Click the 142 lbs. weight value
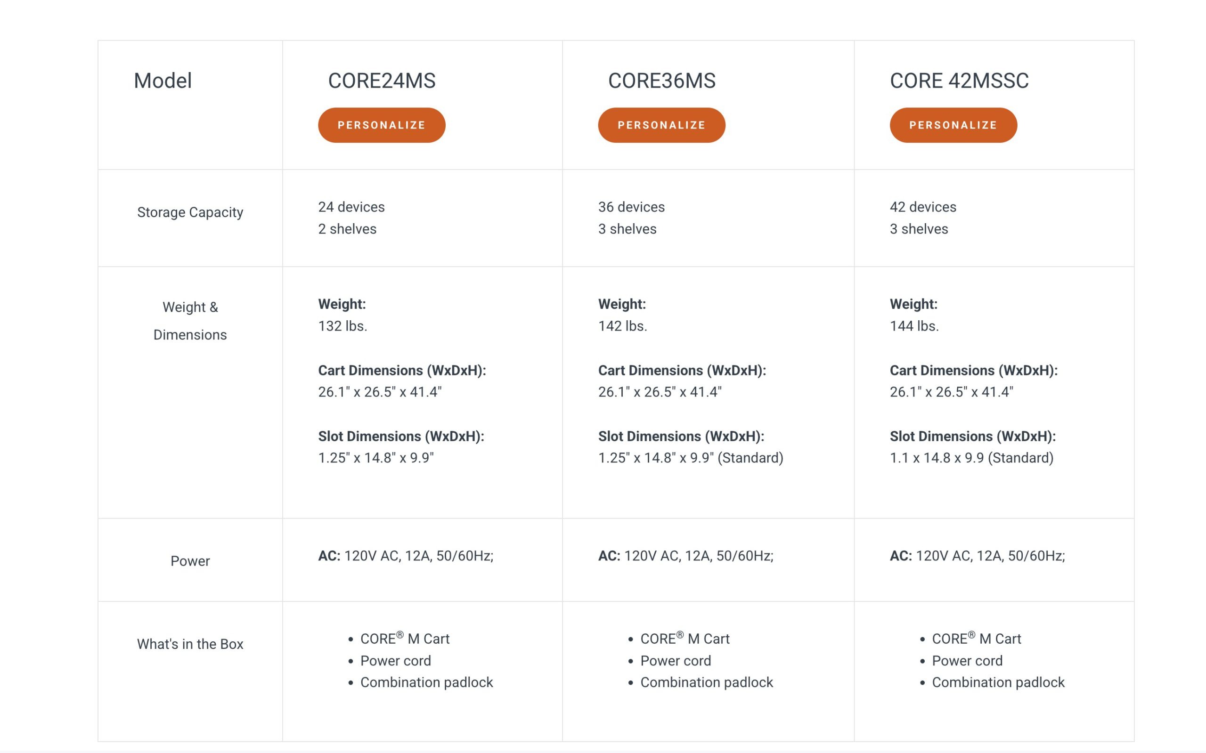The height and width of the screenshot is (753, 1206). coord(622,326)
